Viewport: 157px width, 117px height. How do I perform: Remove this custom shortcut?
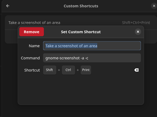[31, 32]
